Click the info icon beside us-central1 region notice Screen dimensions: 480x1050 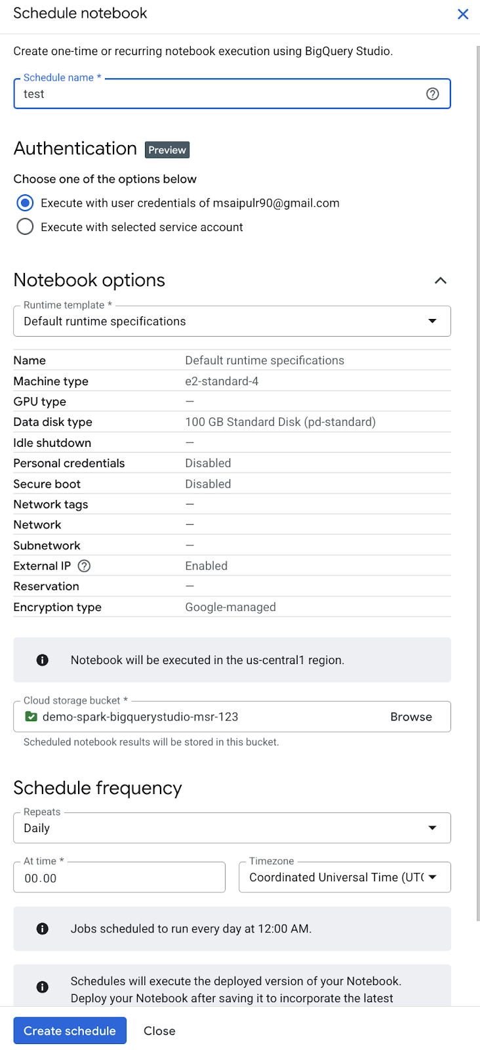click(x=43, y=660)
